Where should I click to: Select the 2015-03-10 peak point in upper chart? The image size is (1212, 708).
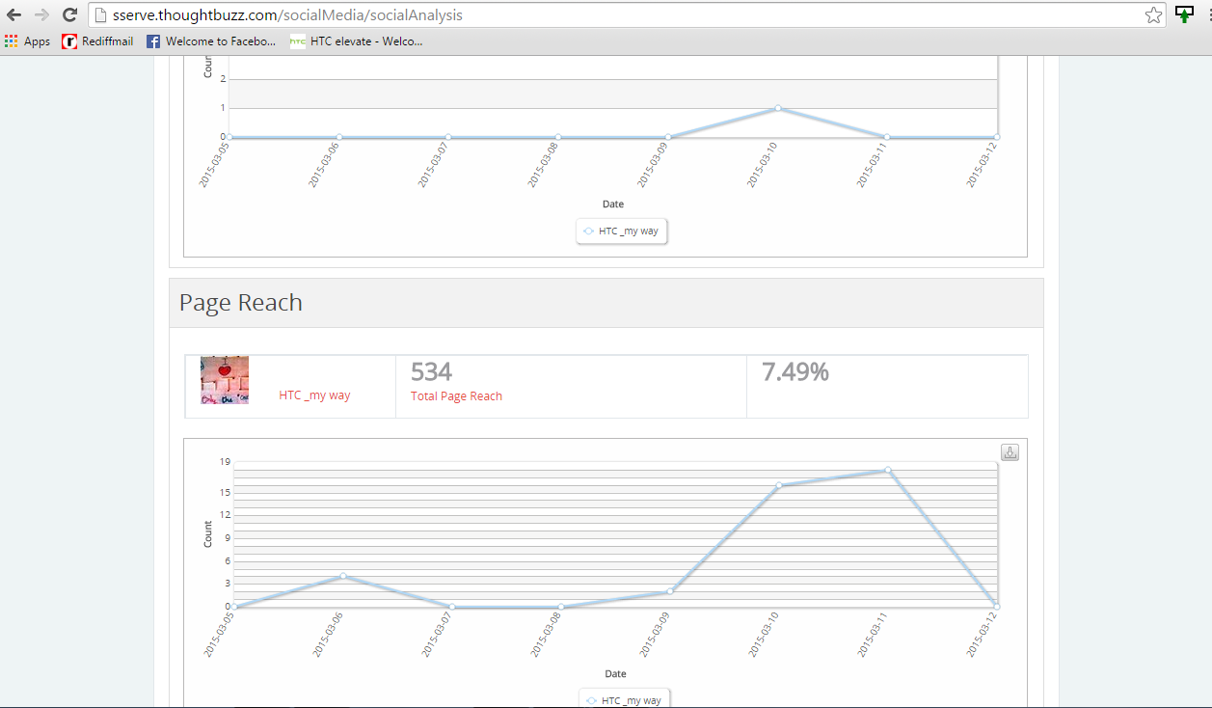[777, 108]
